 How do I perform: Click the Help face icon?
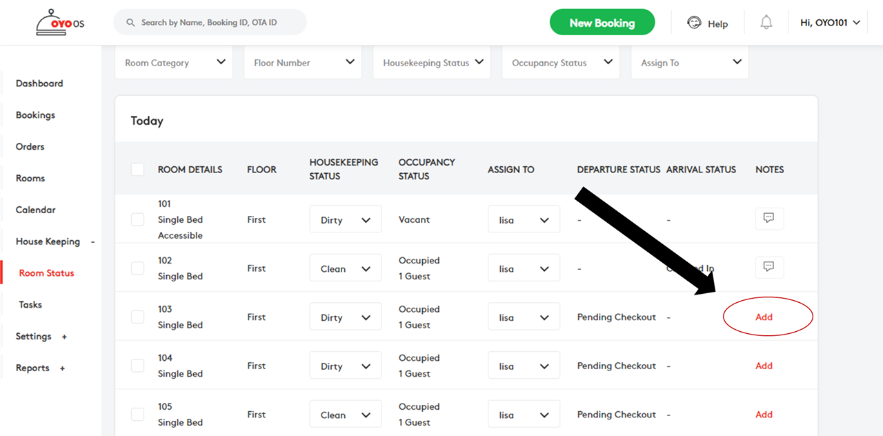click(694, 23)
